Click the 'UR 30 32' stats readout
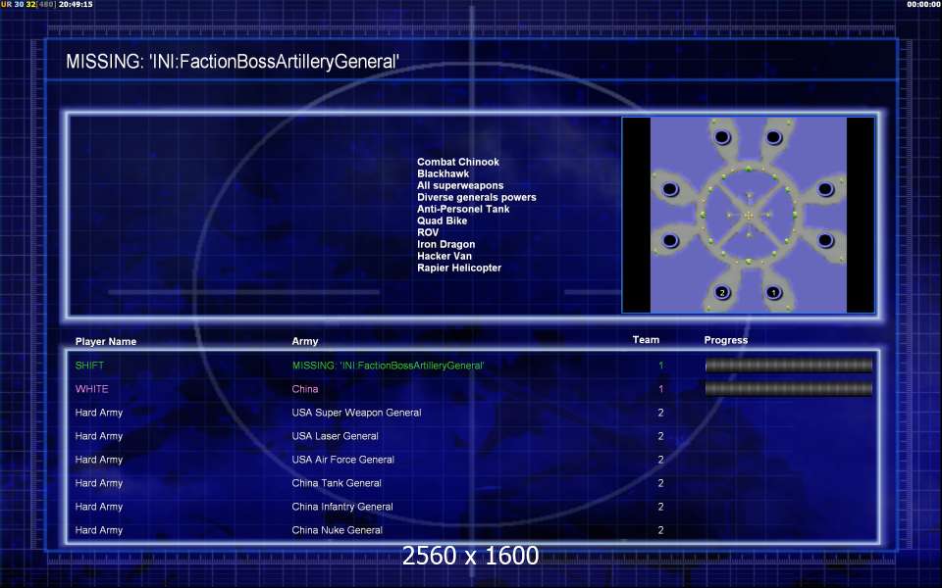Image resolution: width=942 pixels, height=588 pixels. tap(19, 4)
